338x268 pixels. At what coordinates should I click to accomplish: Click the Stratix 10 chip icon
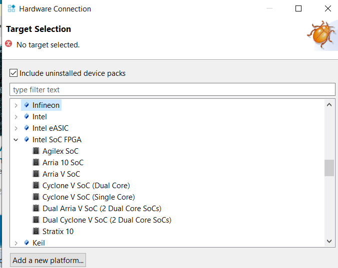click(36, 232)
